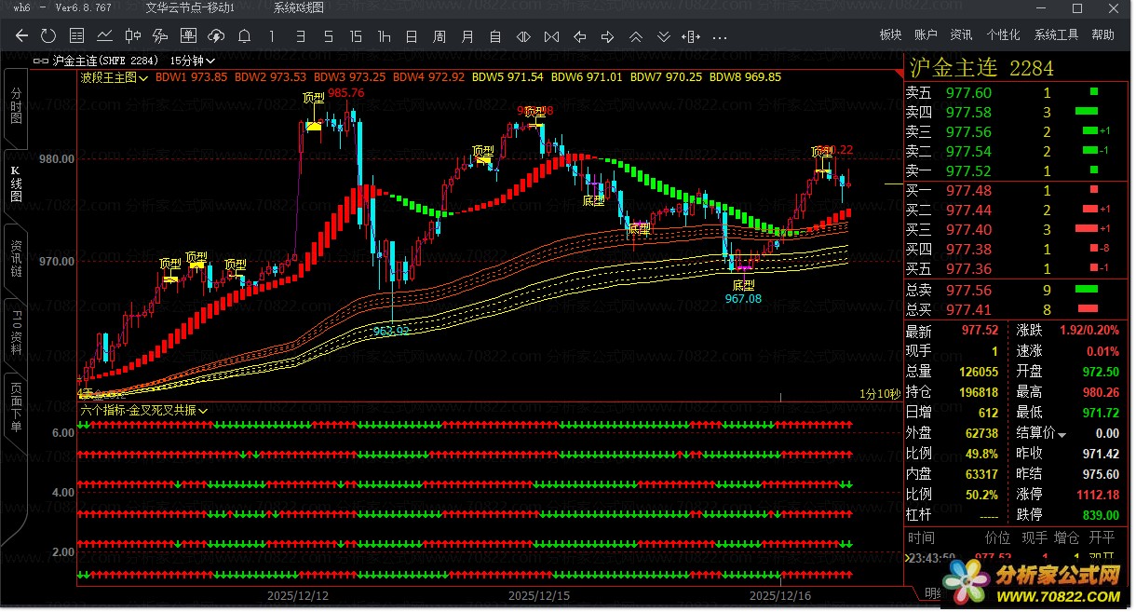Open the 账户 menu
The image size is (1136, 612).
coord(926,34)
